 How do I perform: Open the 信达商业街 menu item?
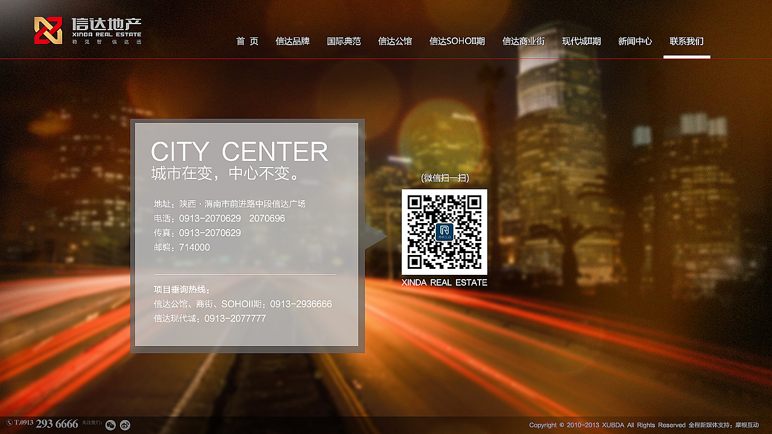pyautogui.click(x=524, y=41)
